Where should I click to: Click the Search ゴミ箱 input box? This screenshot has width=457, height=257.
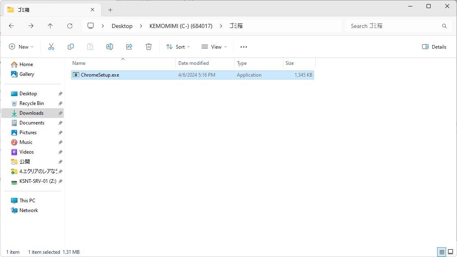(394, 26)
